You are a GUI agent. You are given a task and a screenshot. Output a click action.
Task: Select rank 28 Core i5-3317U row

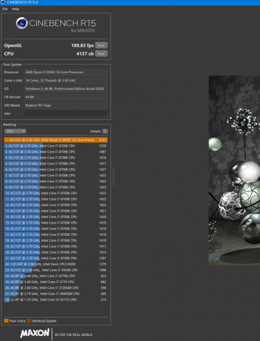click(56, 300)
